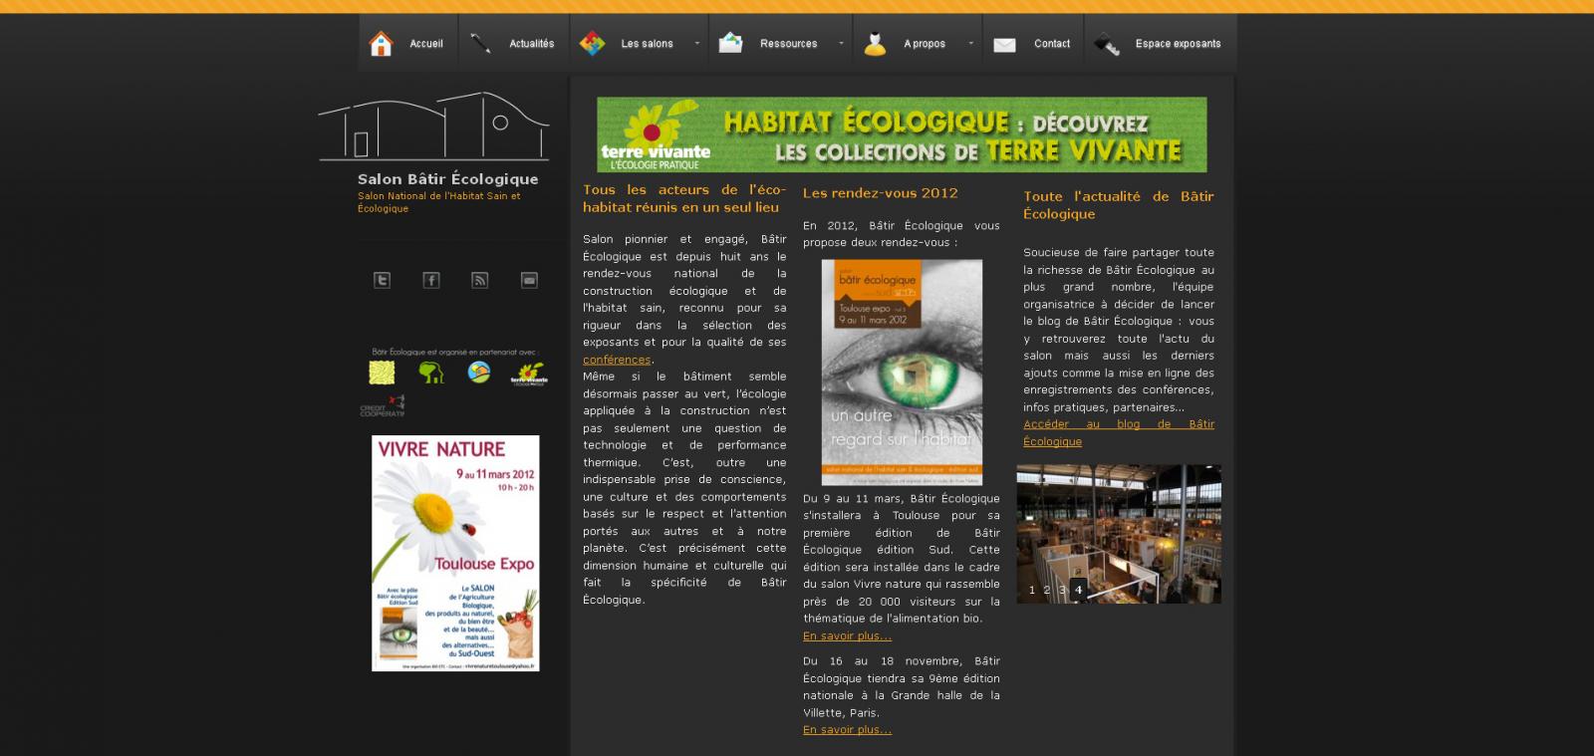Expand the A propos dropdown arrow
Image resolution: width=1594 pixels, height=756 pixels.
tap(969, 44)
